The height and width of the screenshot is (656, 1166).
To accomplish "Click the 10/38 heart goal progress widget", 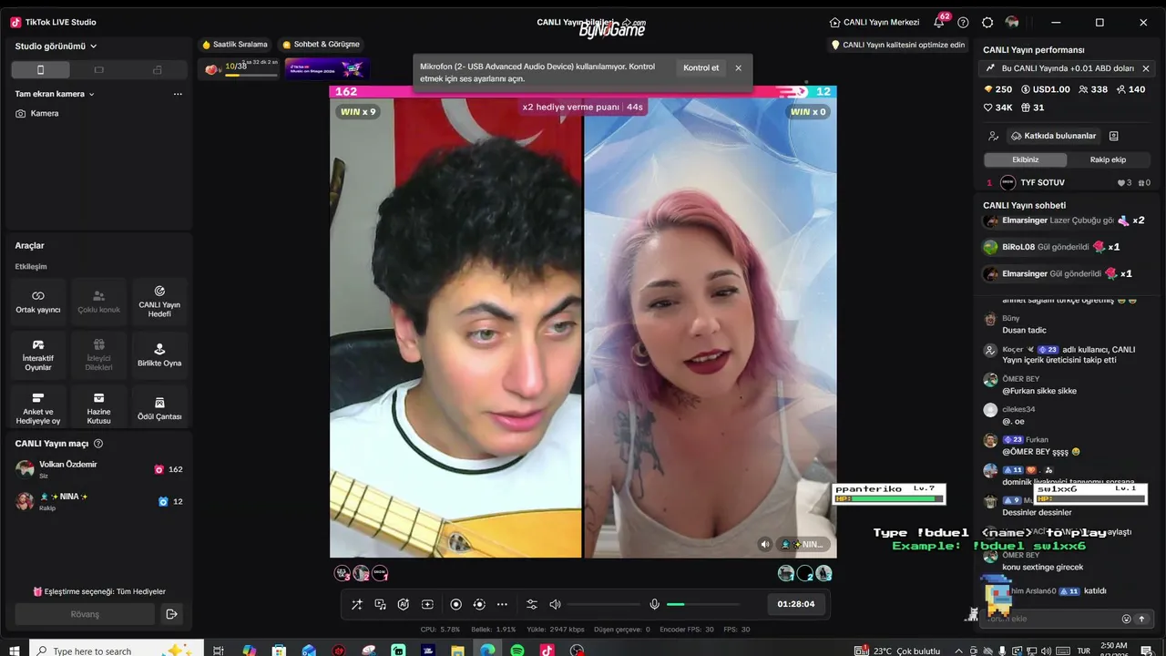I will (240, 68).
